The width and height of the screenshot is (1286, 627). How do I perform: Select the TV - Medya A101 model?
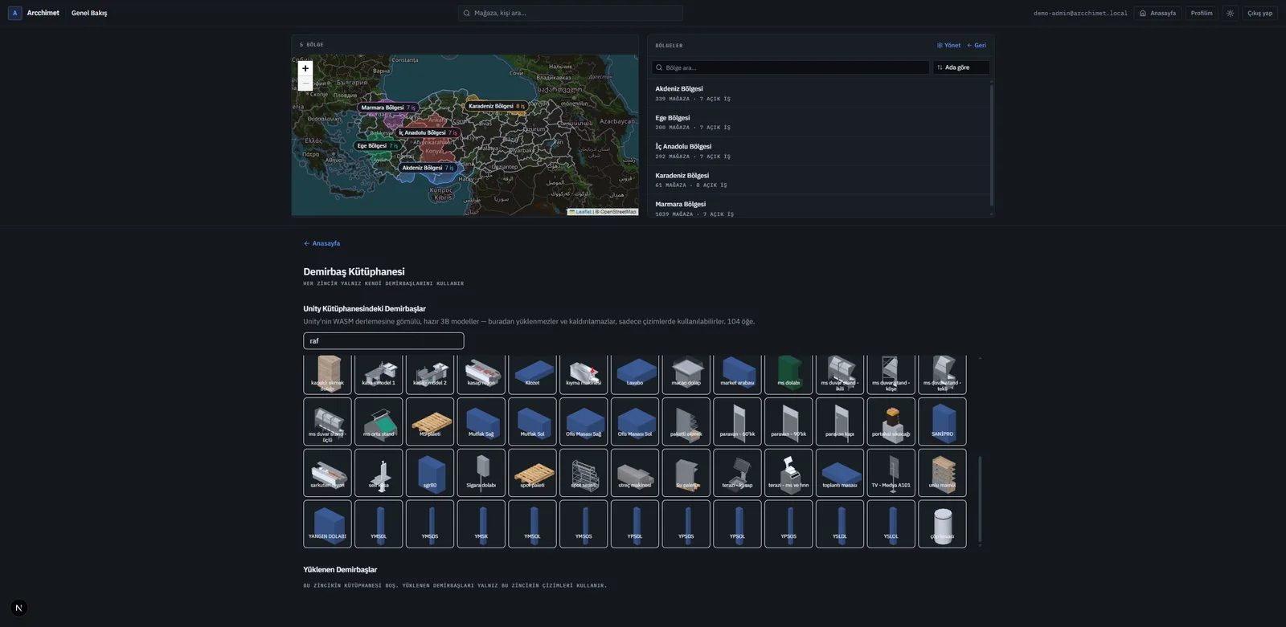891,473
